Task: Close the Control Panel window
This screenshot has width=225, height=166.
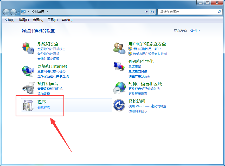Action: pos(217,3)
